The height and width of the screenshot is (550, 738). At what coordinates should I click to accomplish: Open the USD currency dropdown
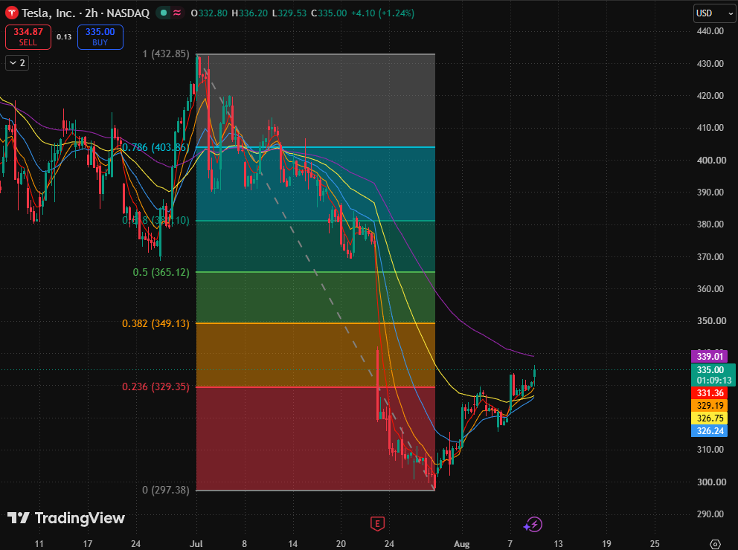point(714,13)
